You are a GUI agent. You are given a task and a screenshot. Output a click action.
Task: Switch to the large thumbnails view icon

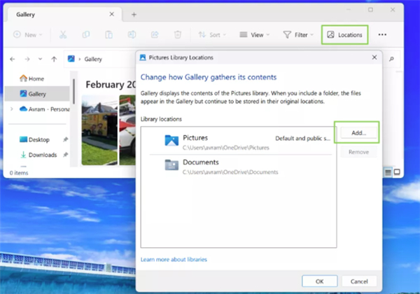397,172
